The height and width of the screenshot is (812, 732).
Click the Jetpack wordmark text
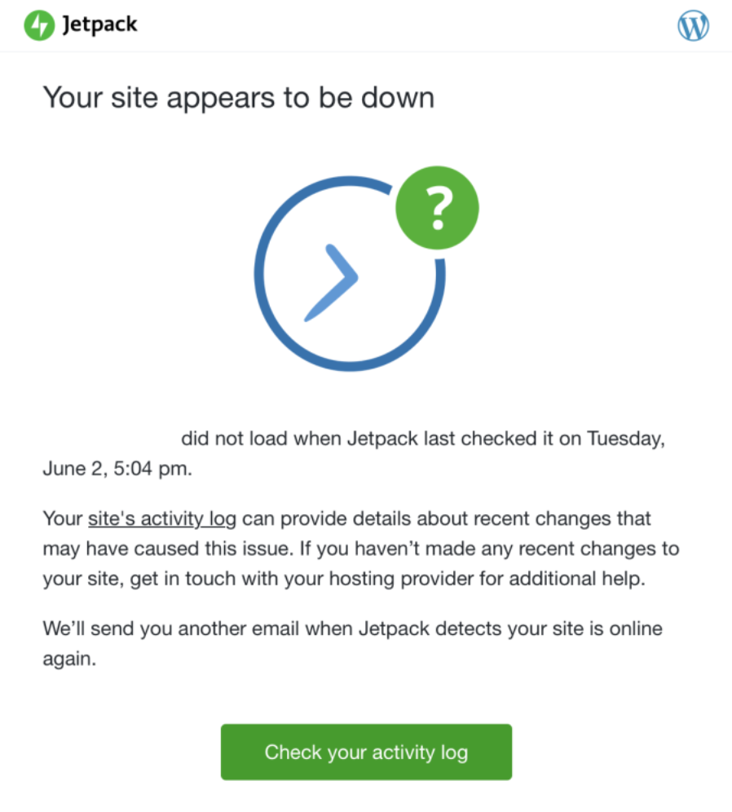(x=98, y=25)
